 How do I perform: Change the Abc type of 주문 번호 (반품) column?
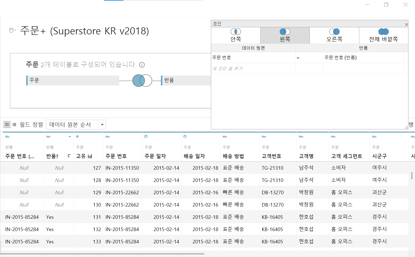pos(7,137)
